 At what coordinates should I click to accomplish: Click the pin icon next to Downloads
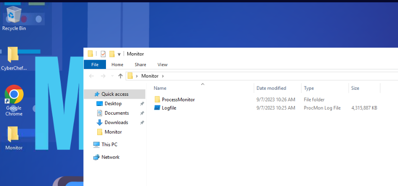pyautogui.click(x=142, y=123)
